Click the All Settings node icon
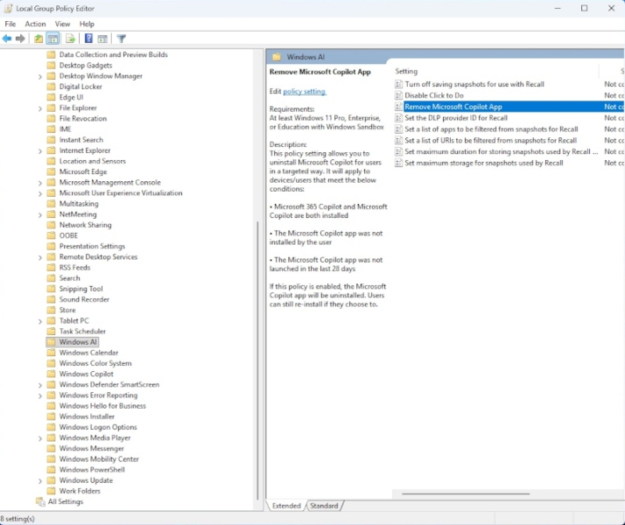The width and height of the screenshot is (625, 525). pos(40,501)
